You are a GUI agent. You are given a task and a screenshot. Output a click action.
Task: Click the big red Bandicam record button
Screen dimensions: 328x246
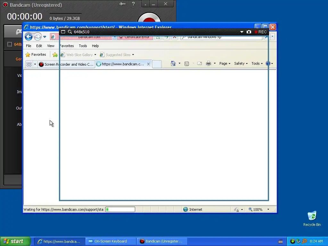pos(149,18)
